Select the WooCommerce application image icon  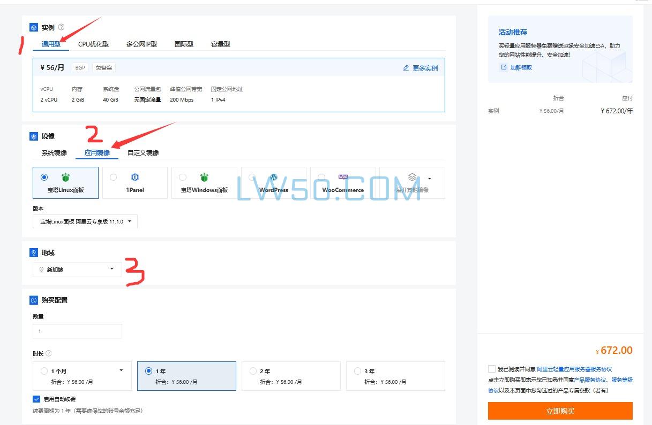point(343,177)
